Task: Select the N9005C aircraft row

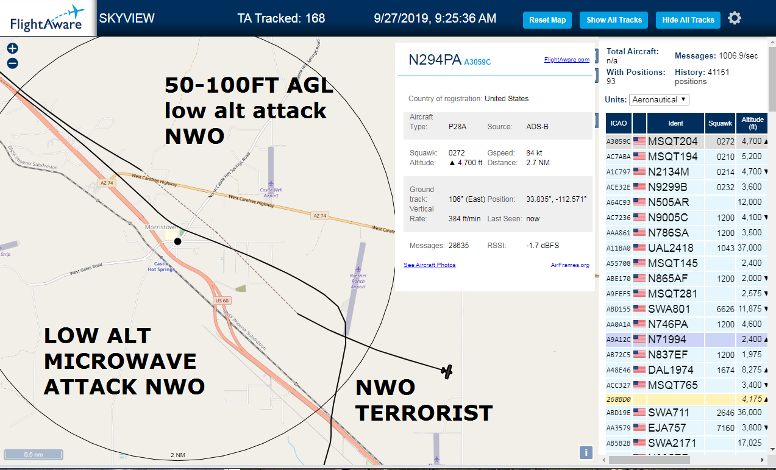Action: (688, 218)
